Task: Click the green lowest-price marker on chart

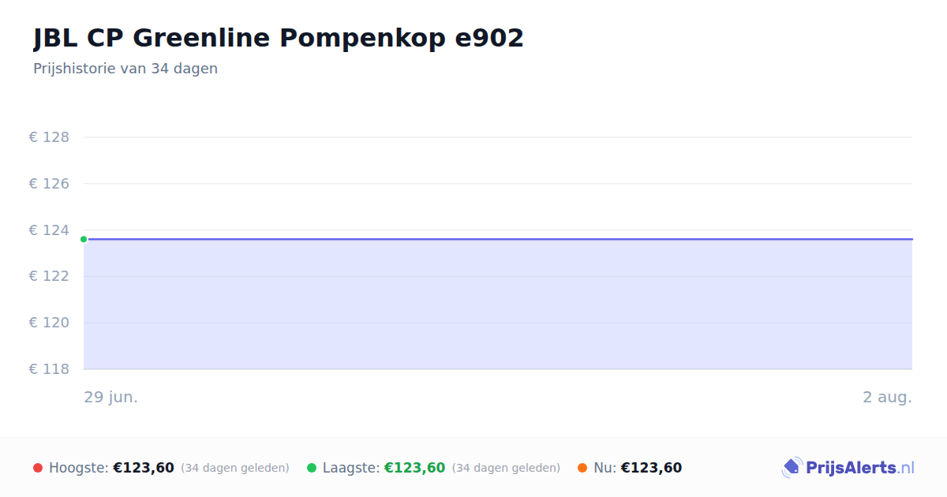Action: point(84,239)
